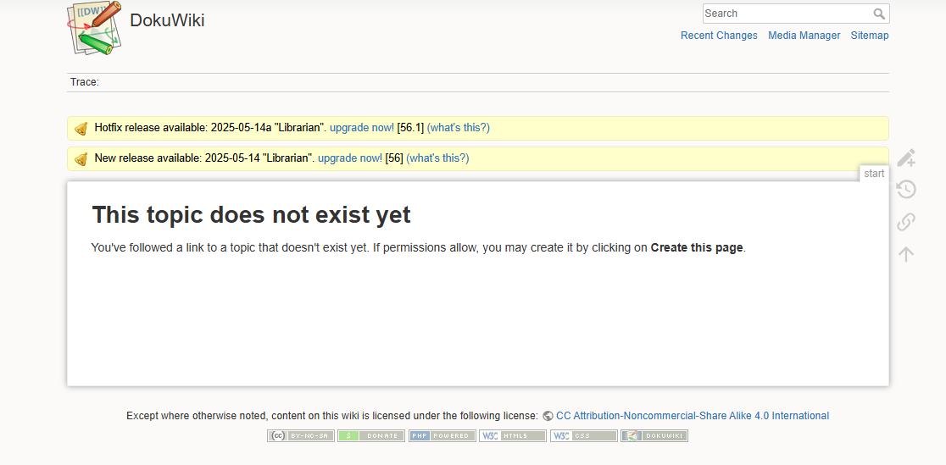The height and width of the screenshot is (465, 946).
Task: Open the Recent Changes link
Action: click(719, 36)
